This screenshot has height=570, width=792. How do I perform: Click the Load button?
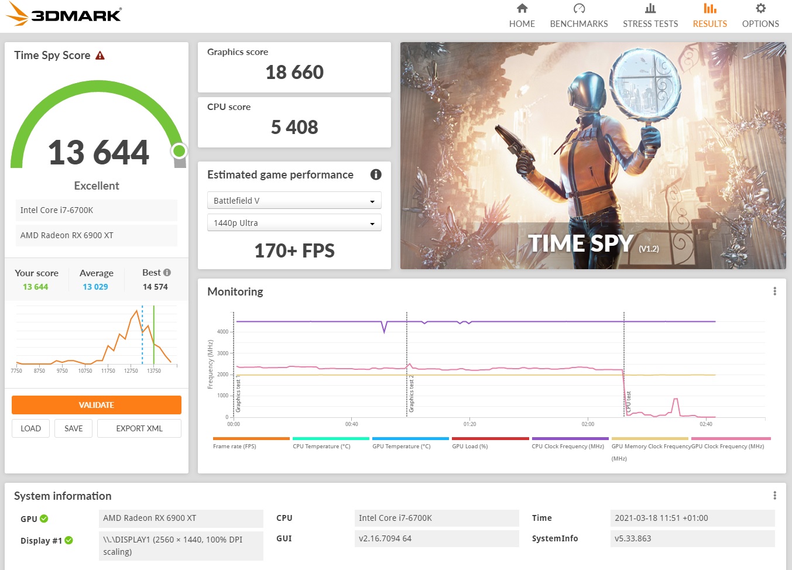click(x=30, y=428)
